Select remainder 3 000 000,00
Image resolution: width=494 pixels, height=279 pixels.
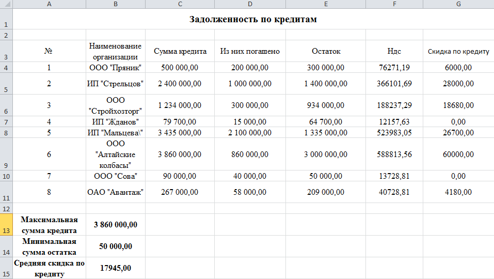click(326, 154)
